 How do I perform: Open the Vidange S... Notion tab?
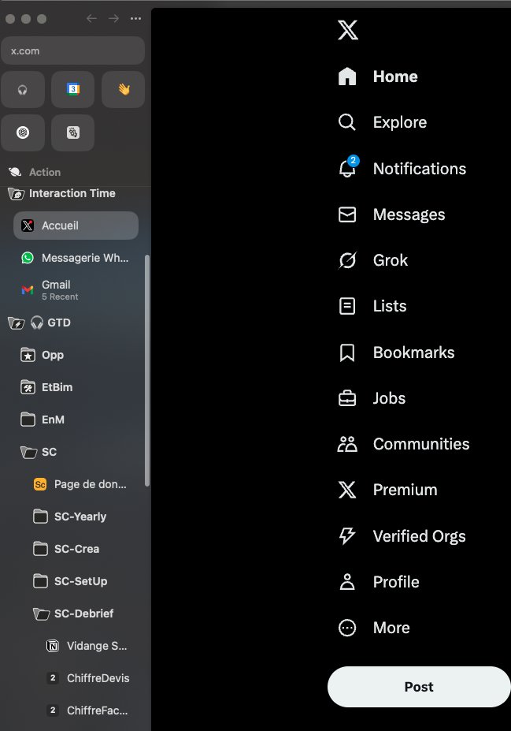(87, 646)
